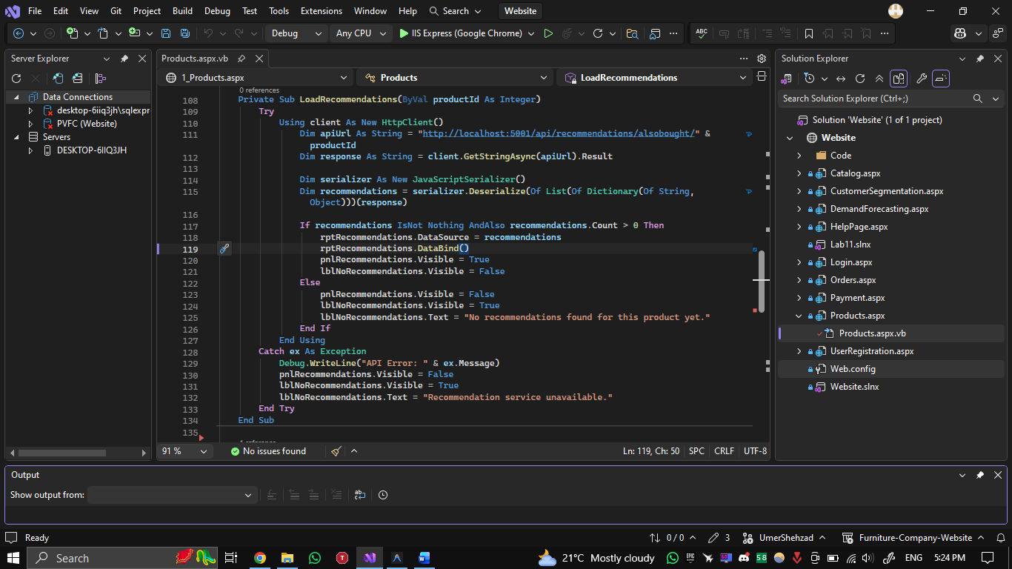Toggle Show All Files in Solution Explorer
This screenshot has width=1012, height=569.
click(x=899, y=79)
